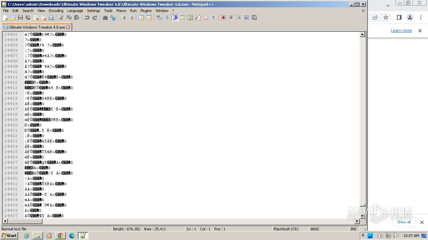
Task: Run macro multiple times icon
Action: 246,18
